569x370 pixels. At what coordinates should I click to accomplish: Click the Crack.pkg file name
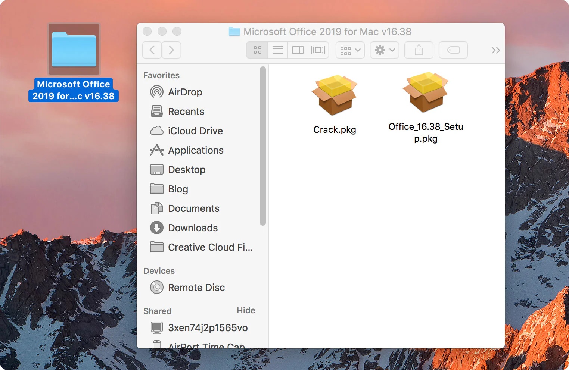(x=335, y=130)
